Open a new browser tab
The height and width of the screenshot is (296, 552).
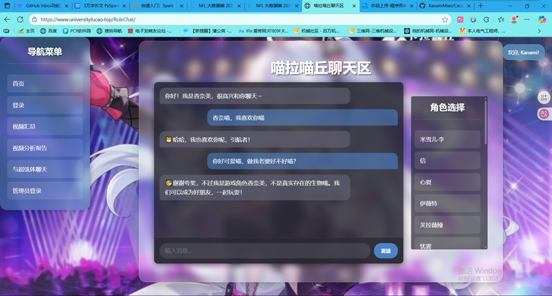pos(480,6)
